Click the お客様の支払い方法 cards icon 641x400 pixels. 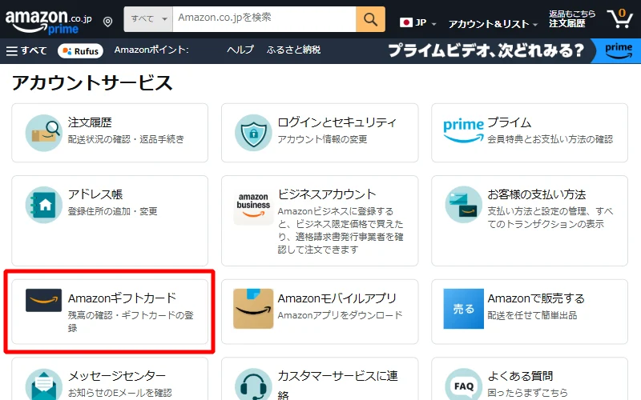pyautogui.click(x=464, y=205)
